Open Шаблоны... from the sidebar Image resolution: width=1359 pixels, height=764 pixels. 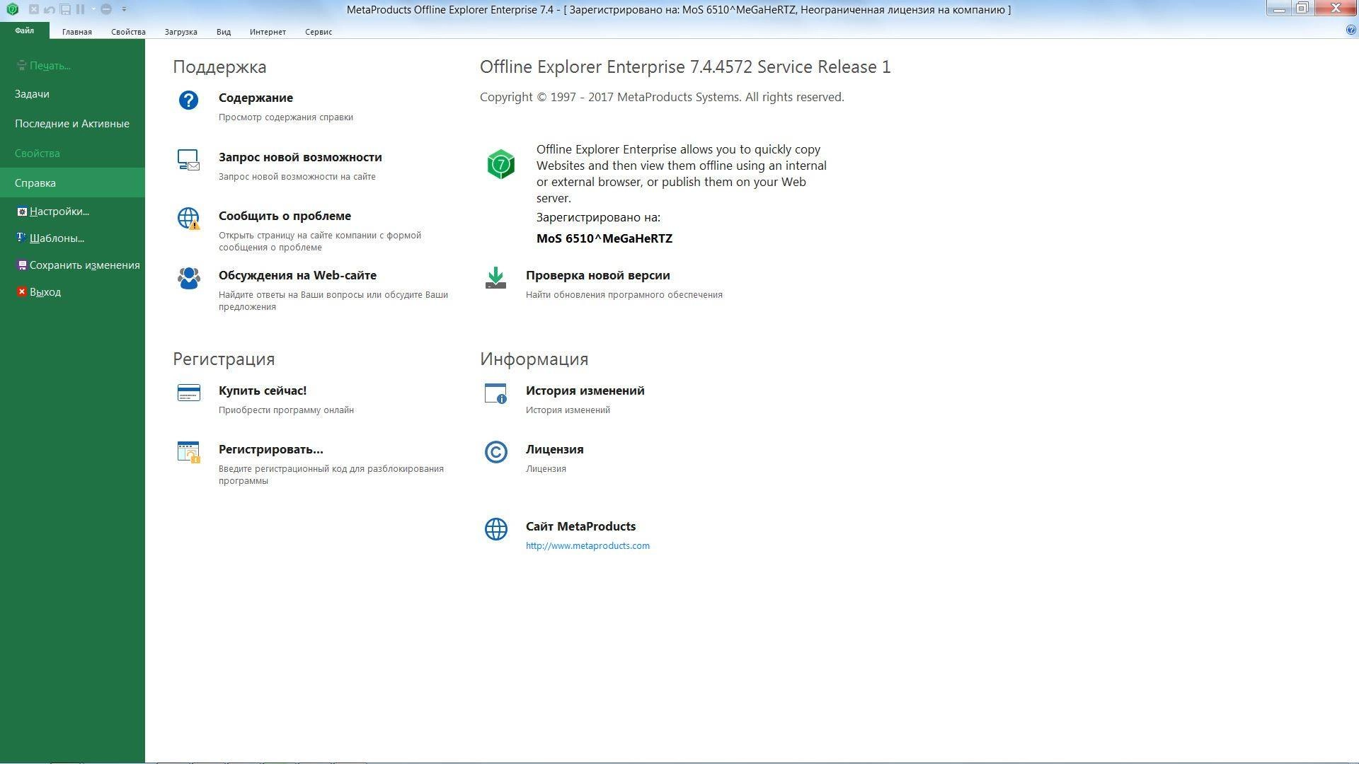pos(72,238)
